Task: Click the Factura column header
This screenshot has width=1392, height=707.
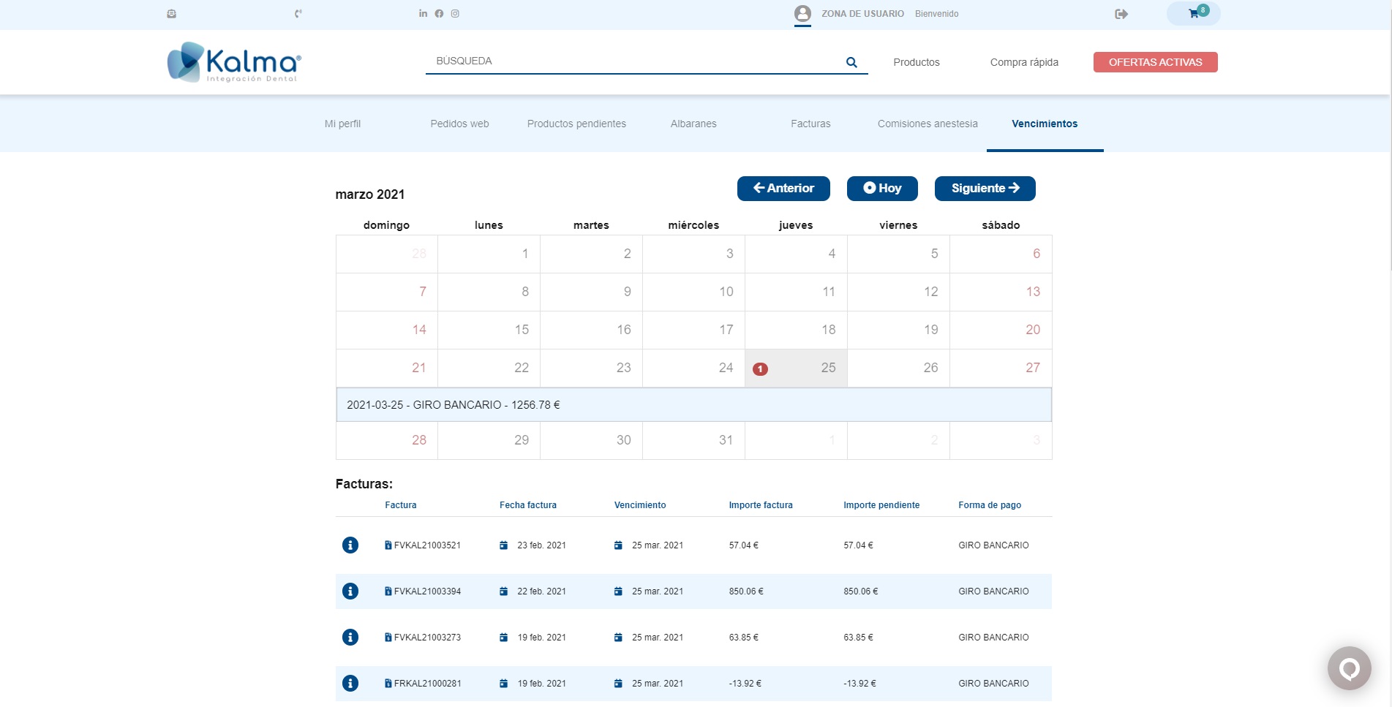Action: [401, 505]
